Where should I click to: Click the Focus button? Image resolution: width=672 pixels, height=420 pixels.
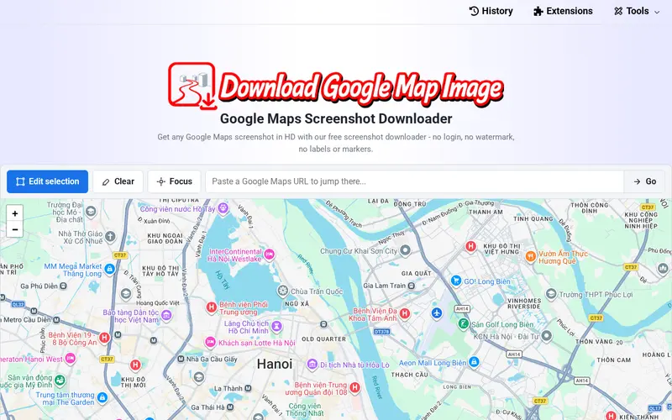point(175,181)
